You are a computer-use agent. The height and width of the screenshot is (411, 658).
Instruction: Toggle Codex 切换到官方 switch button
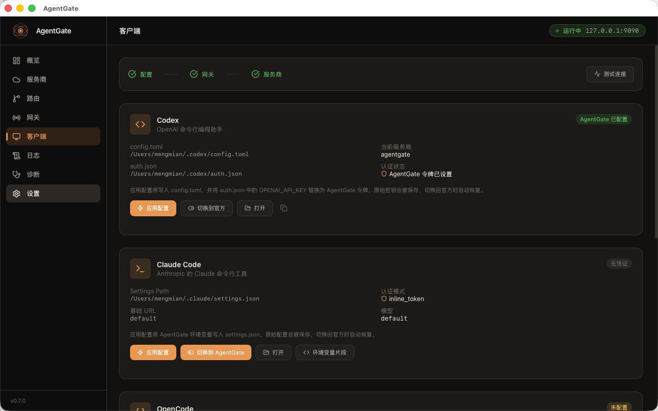tap(207, 208)
